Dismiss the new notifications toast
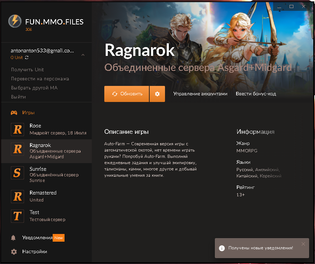The image size is (315, 264). point(303,244)
